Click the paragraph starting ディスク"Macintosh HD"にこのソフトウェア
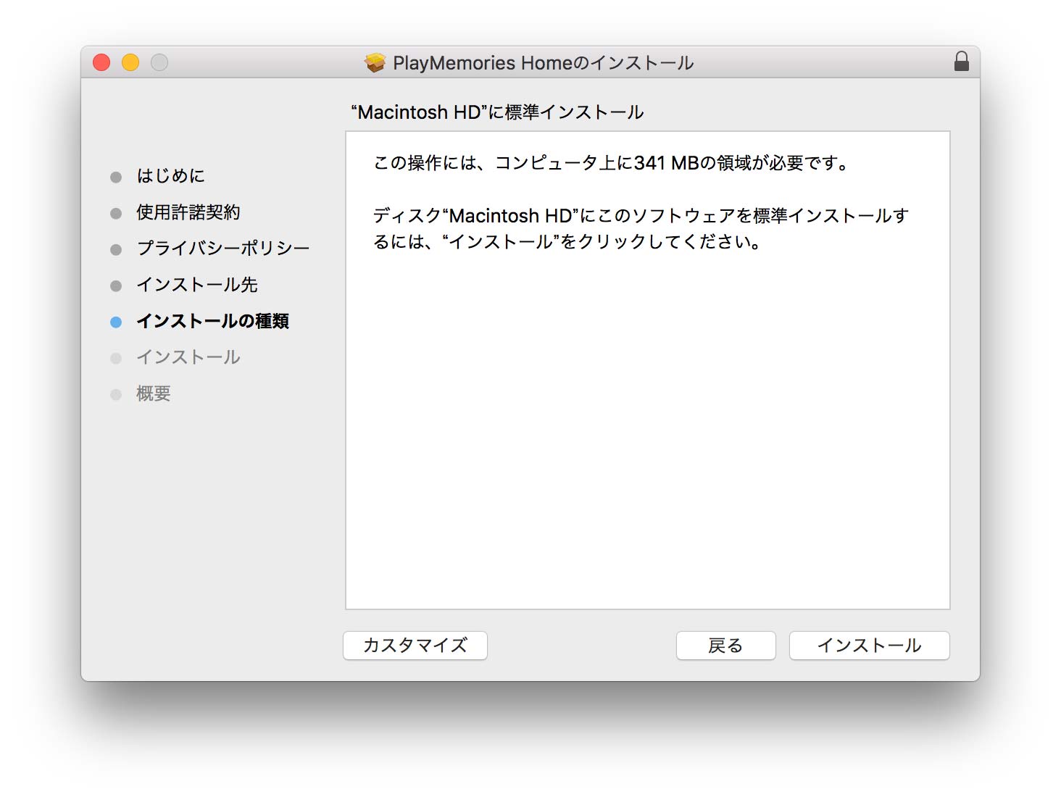Screen dimensions: 1061x797 (x=641, y=228)
